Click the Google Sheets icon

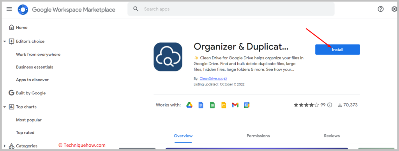click(x=212, y=105)
